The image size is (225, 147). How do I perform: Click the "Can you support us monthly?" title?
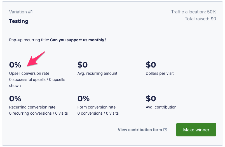78,40
